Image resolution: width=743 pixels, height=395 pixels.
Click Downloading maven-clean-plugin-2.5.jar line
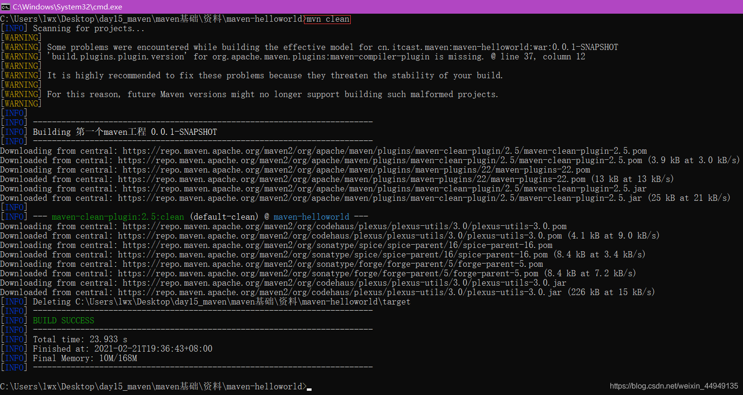pos(323,189)
